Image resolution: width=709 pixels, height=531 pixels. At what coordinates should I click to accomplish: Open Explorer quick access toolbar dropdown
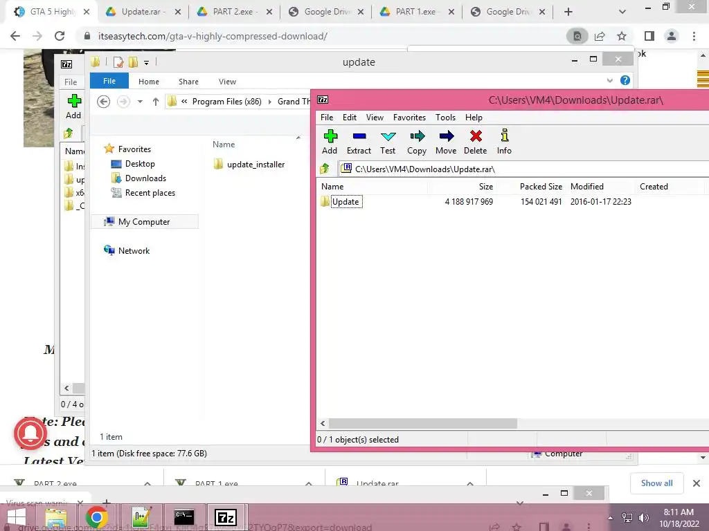point(147,62)
